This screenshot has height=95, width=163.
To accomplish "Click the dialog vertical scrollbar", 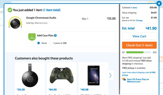I will point(120,49).
